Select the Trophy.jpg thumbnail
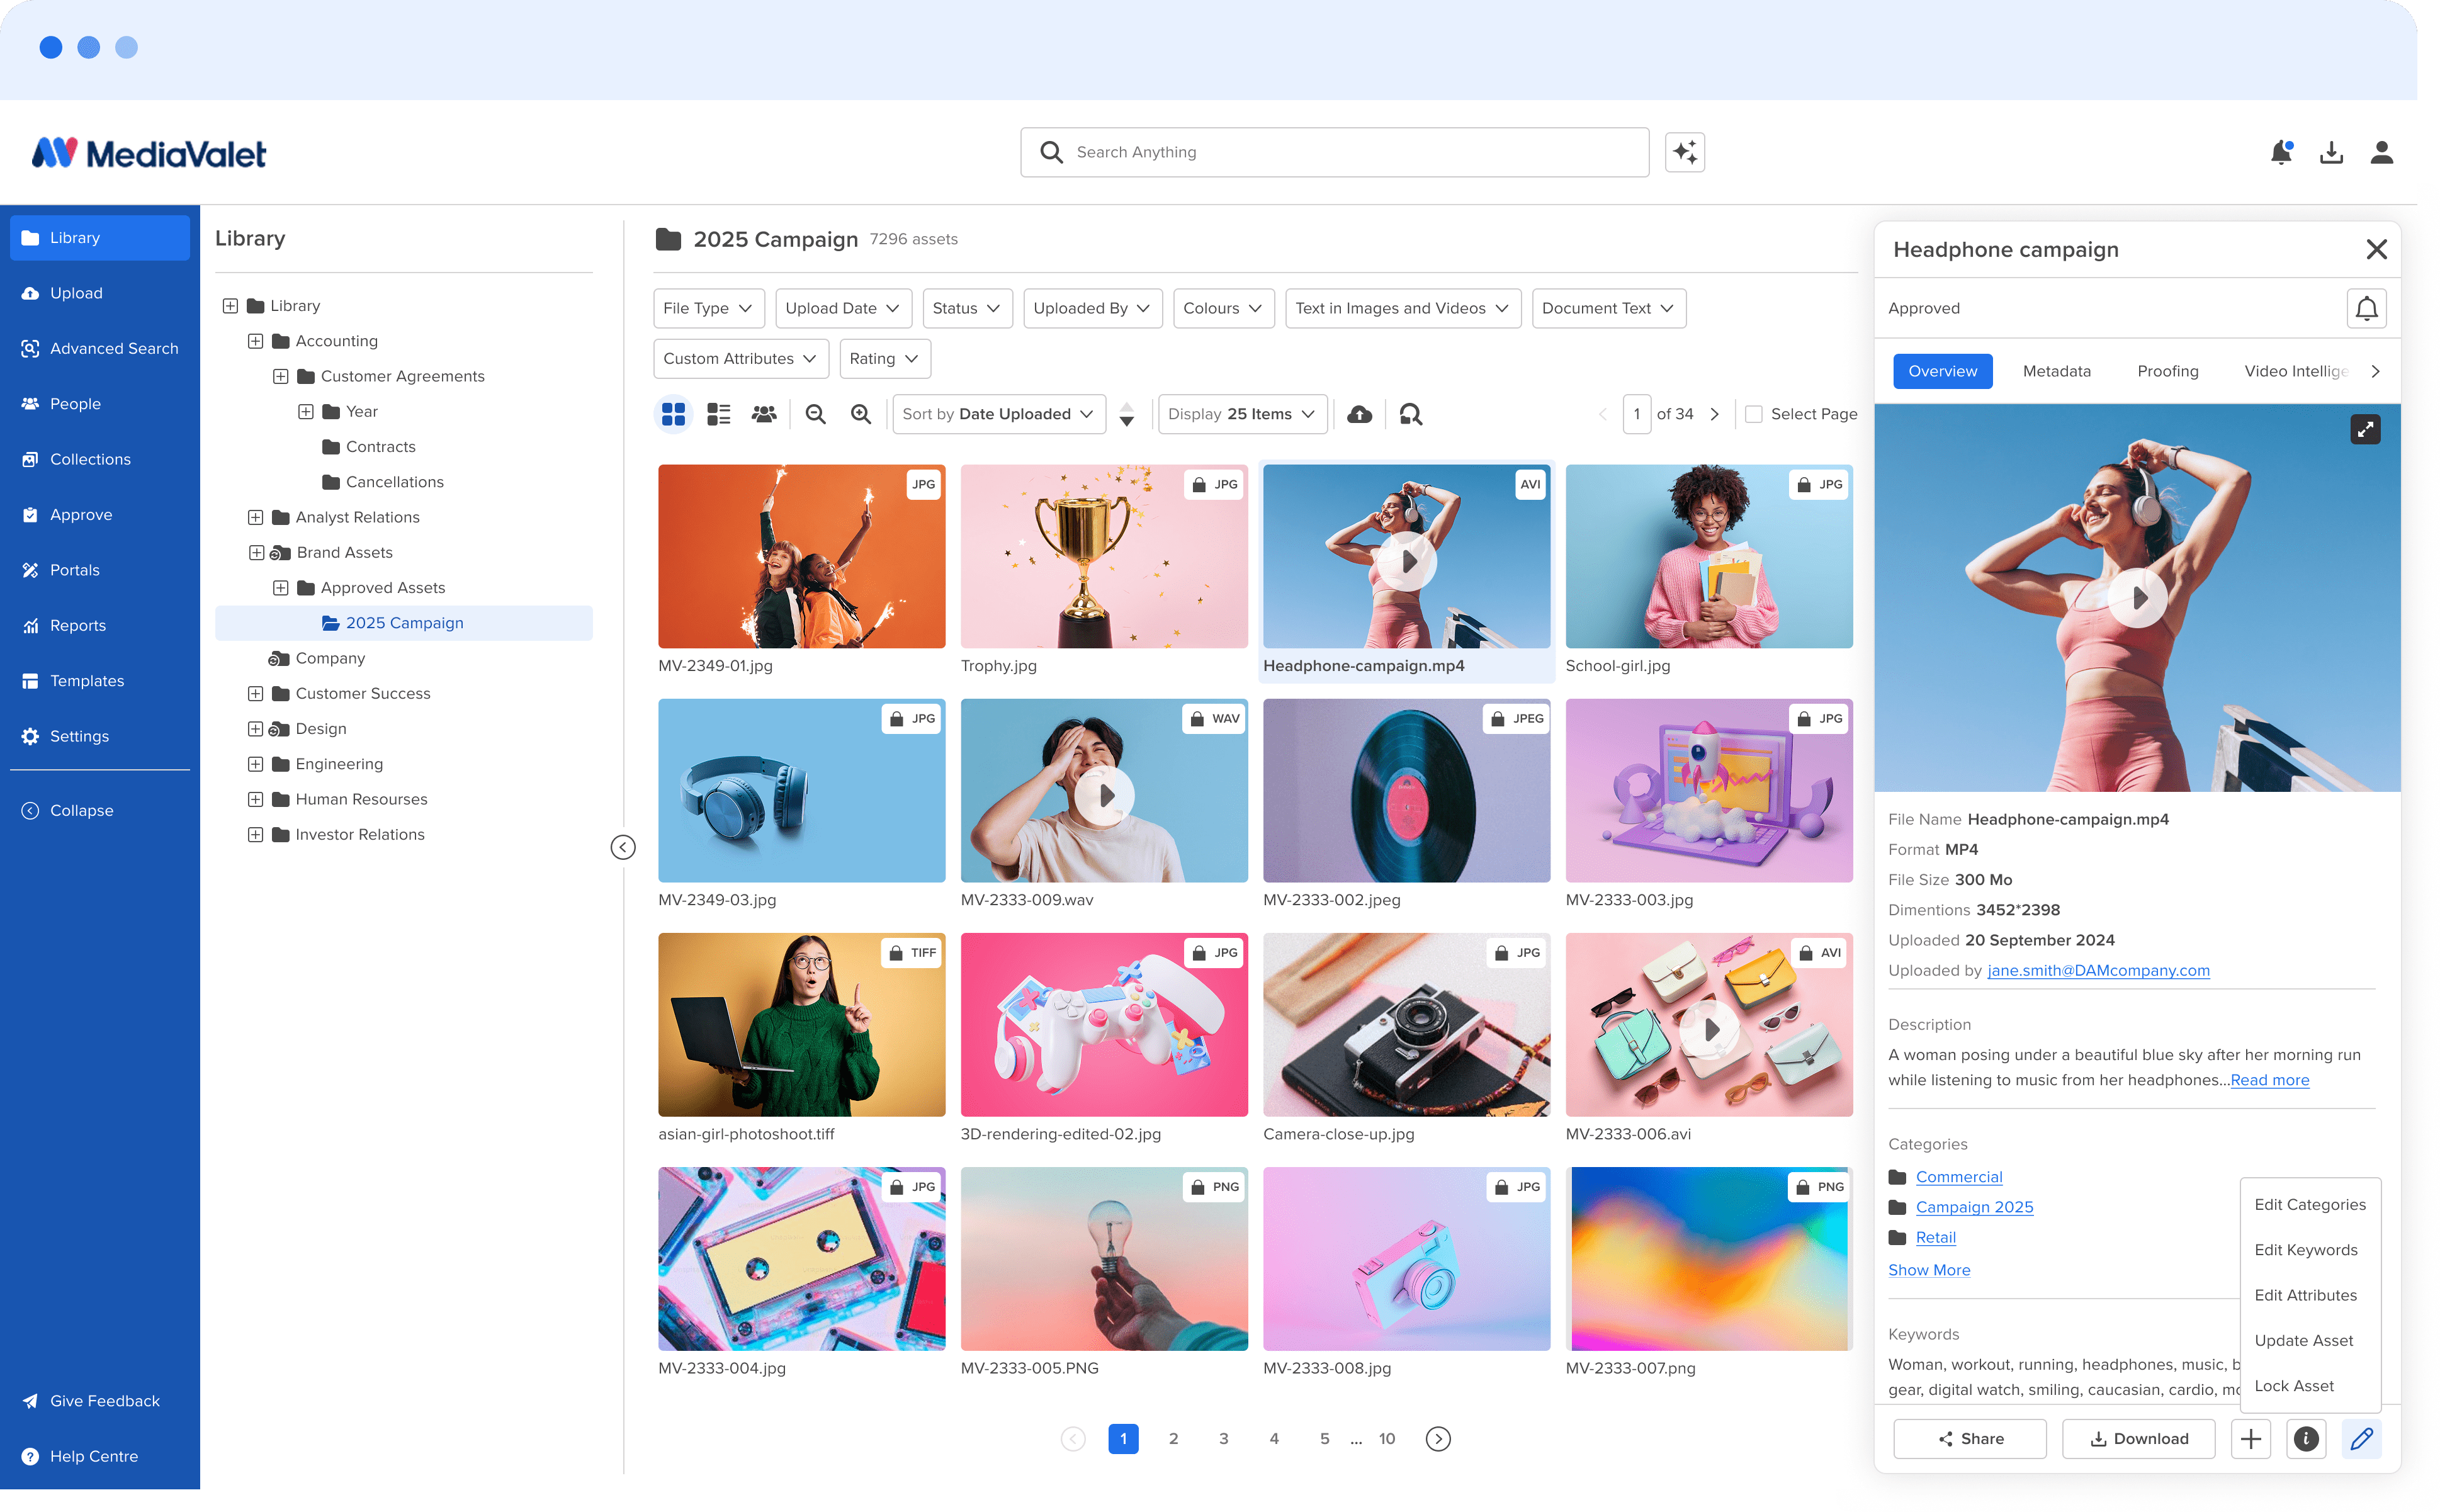 1103,556
